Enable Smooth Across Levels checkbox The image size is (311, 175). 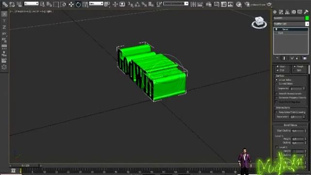(x=276, y=93)
